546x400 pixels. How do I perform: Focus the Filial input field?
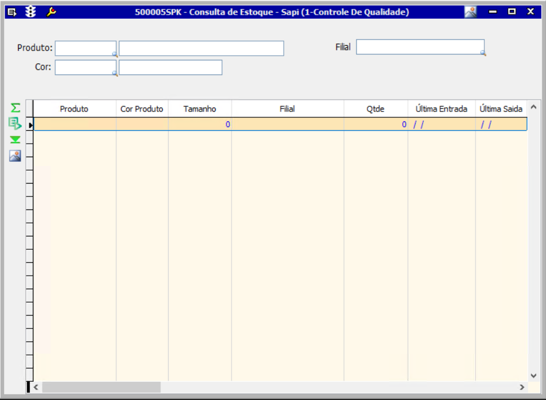420,47
